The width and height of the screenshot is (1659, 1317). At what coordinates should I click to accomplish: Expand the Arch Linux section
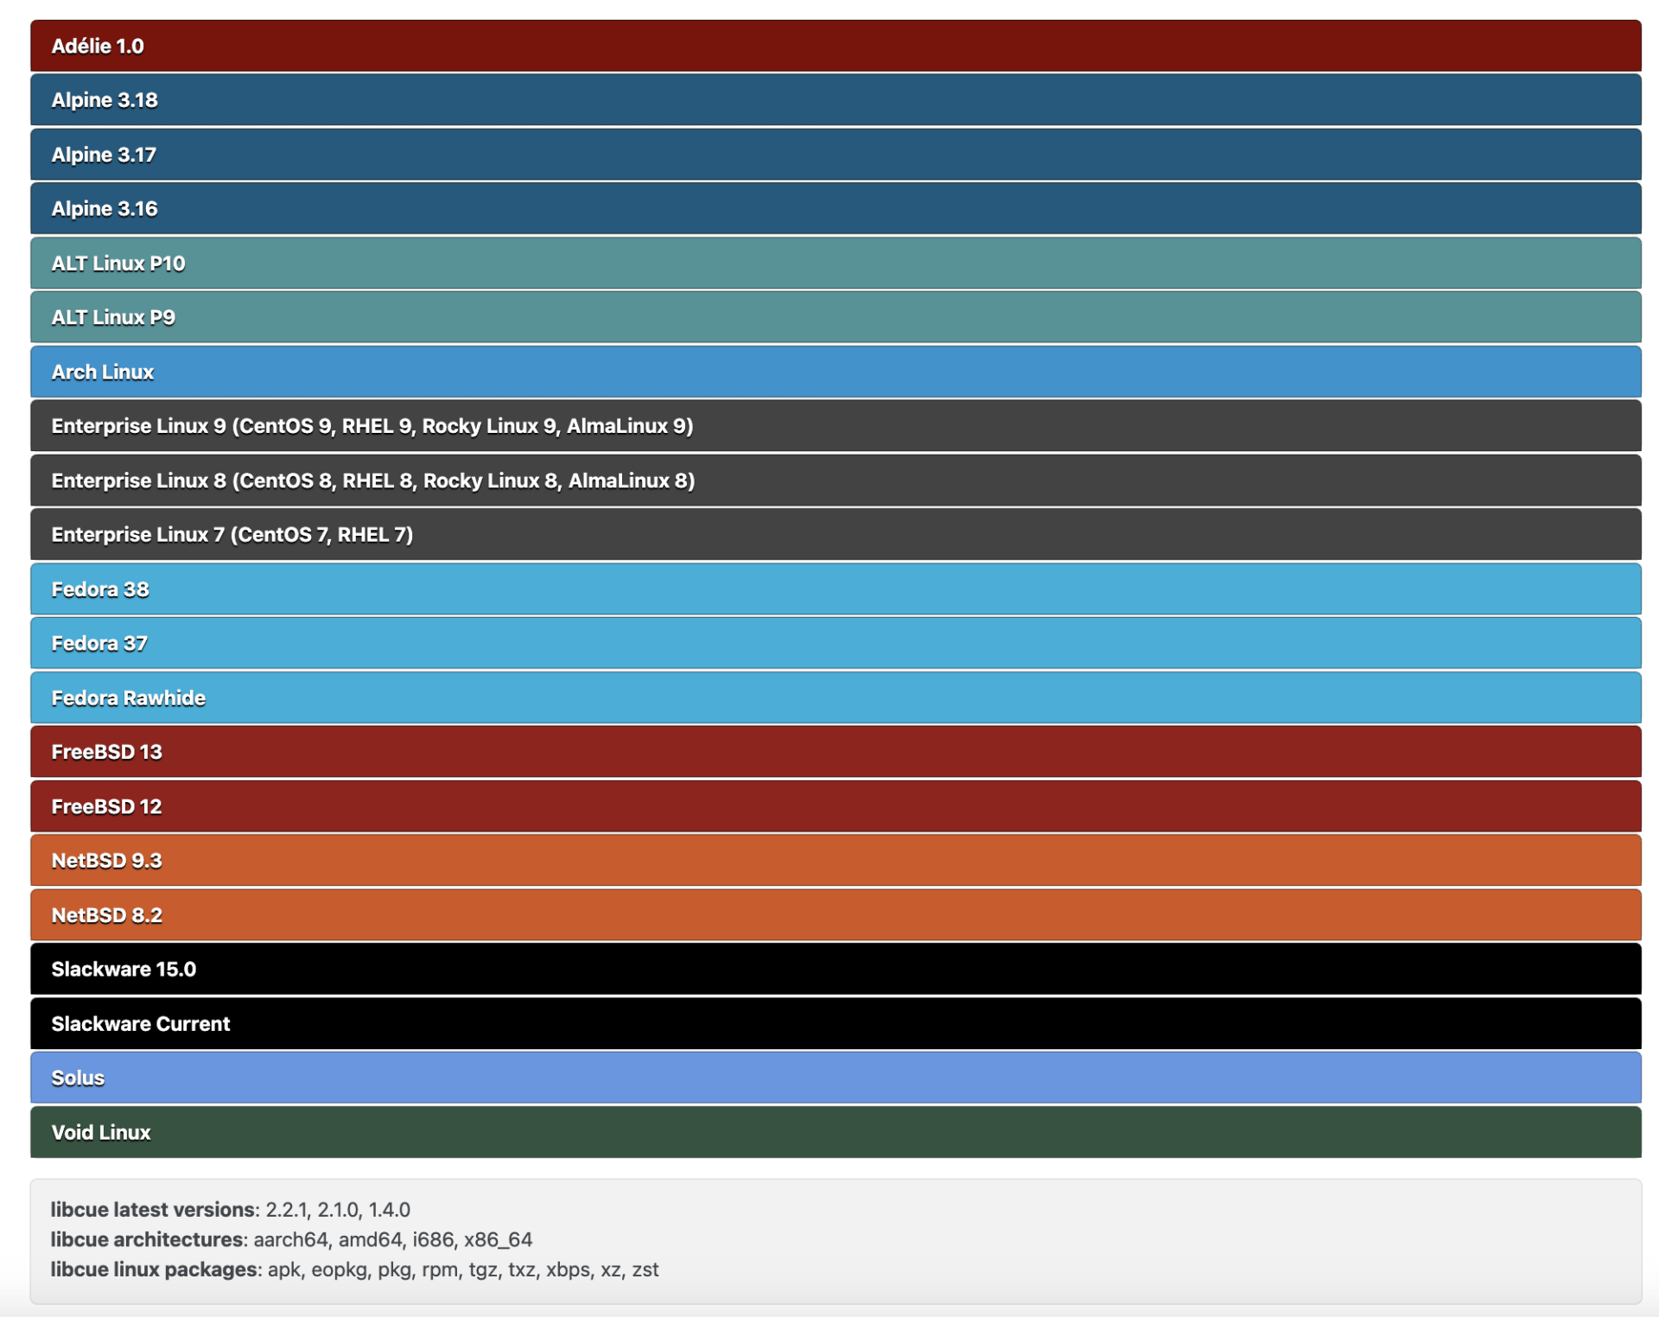pos(836,372)
